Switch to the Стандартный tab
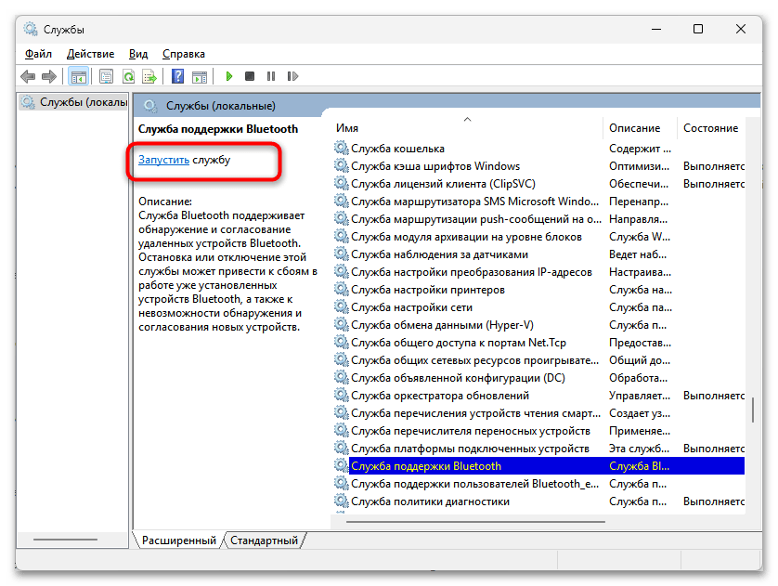Screen dimensions: 778x586 [264, 540]
